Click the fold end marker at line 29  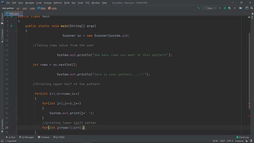click(17, 132)
